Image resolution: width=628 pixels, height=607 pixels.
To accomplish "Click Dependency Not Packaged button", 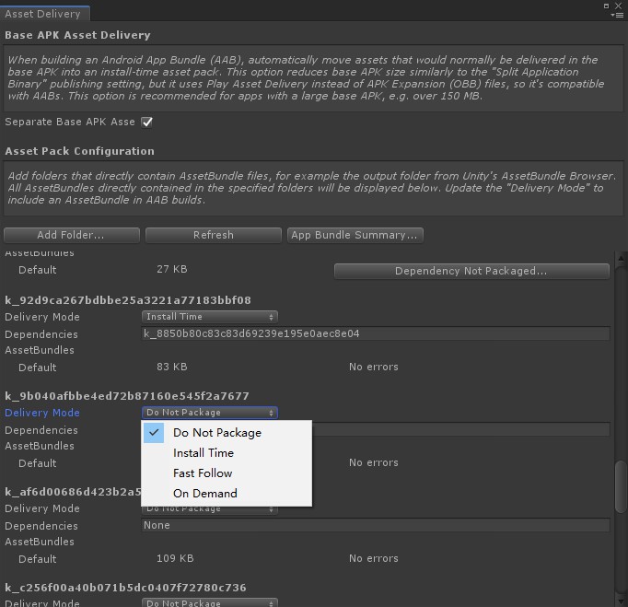I will tap(471, 271).
